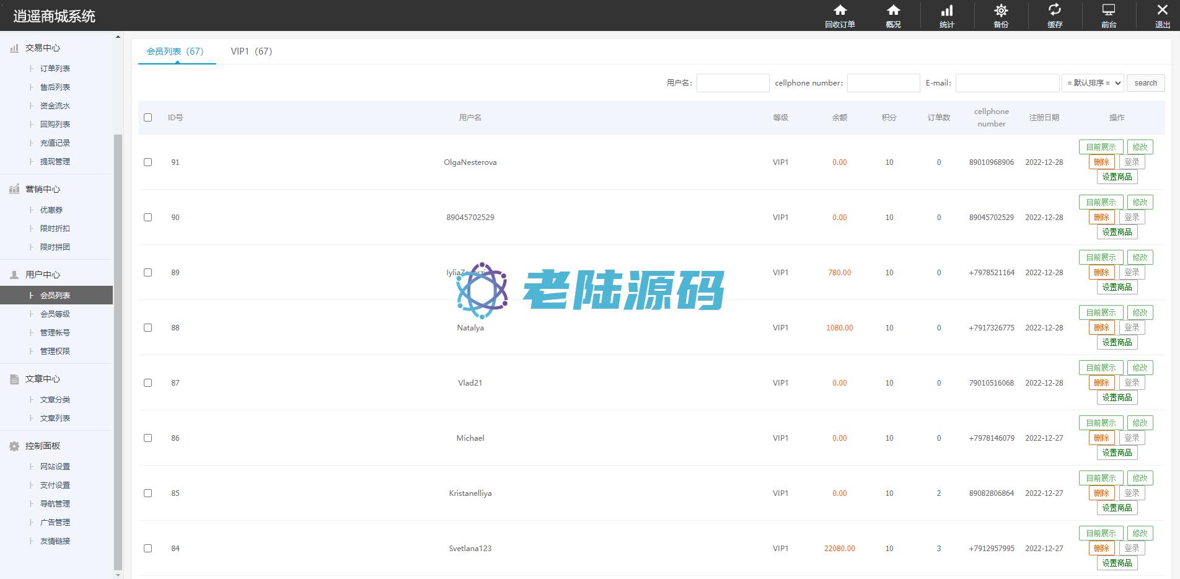Focus the E-mail search input field

click(x=1007, y=83)
